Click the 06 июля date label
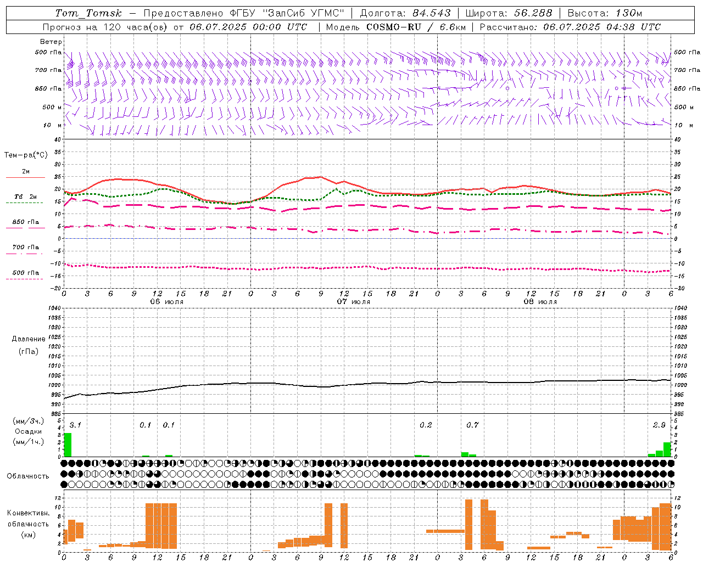The height and width of the screenshot is (562, 703). click(167, 302)
